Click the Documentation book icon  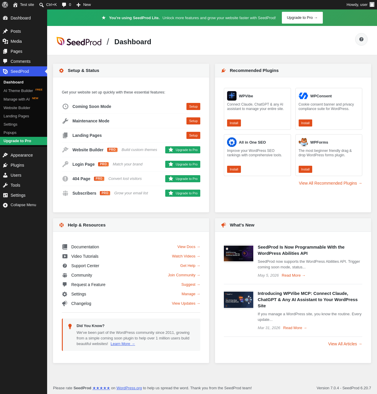(x=65, y=247)
